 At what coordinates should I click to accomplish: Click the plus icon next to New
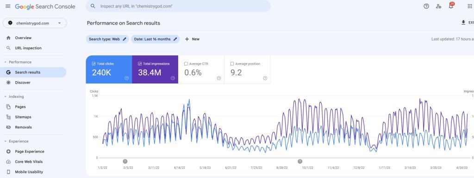coord(187,39)
